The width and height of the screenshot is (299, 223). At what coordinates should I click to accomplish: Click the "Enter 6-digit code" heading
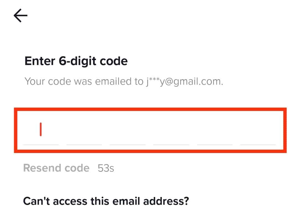tap(76, 61)
